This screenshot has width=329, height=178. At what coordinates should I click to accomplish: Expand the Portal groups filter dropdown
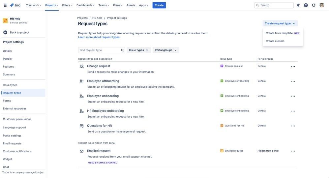[166, 50]
